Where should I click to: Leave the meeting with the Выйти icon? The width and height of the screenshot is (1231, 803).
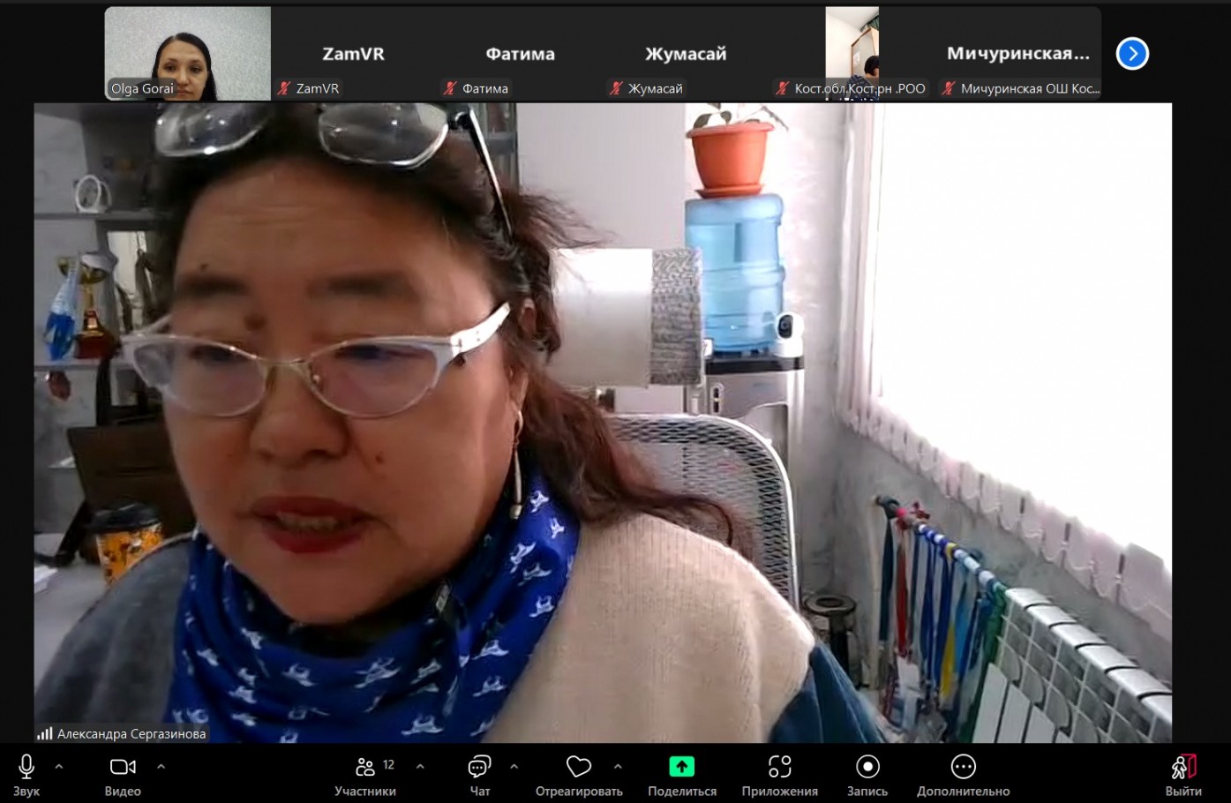click(x=1182, y=768)
